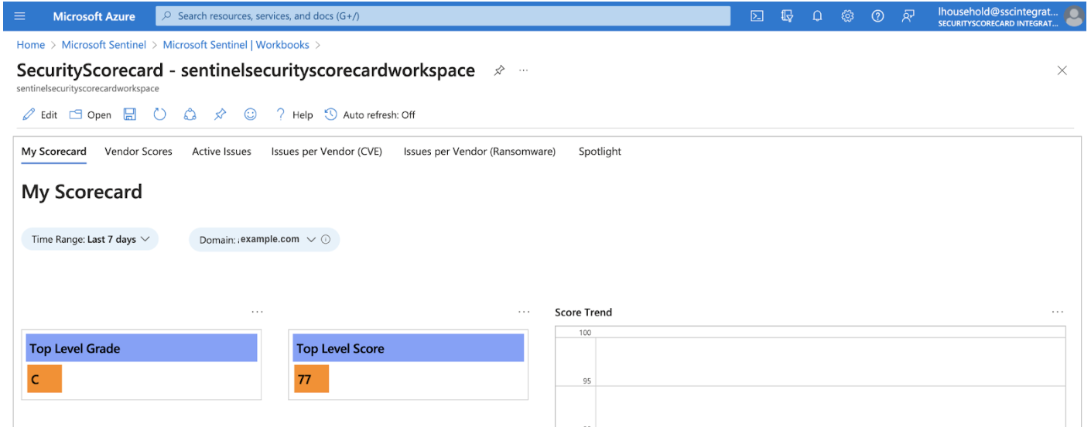The image size is (1091, 427).
Task: Open Issues per Vendor (Ransomware) tab
Action: (480, 152)
